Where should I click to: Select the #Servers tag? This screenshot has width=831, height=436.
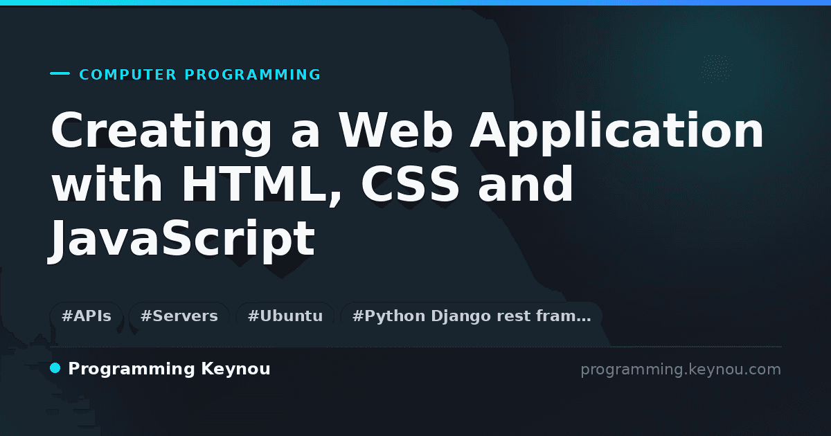coord(179,316)
